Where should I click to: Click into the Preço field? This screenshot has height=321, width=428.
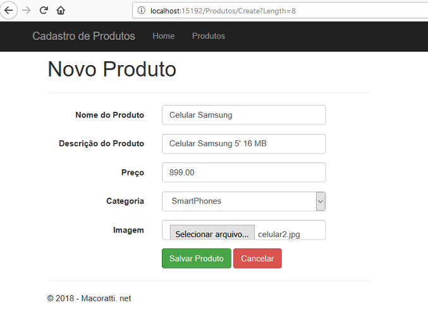point(244,173)
